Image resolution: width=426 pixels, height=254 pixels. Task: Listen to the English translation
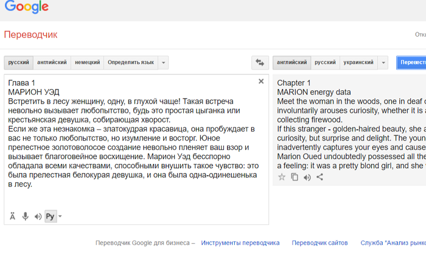[x=307, y=177]
